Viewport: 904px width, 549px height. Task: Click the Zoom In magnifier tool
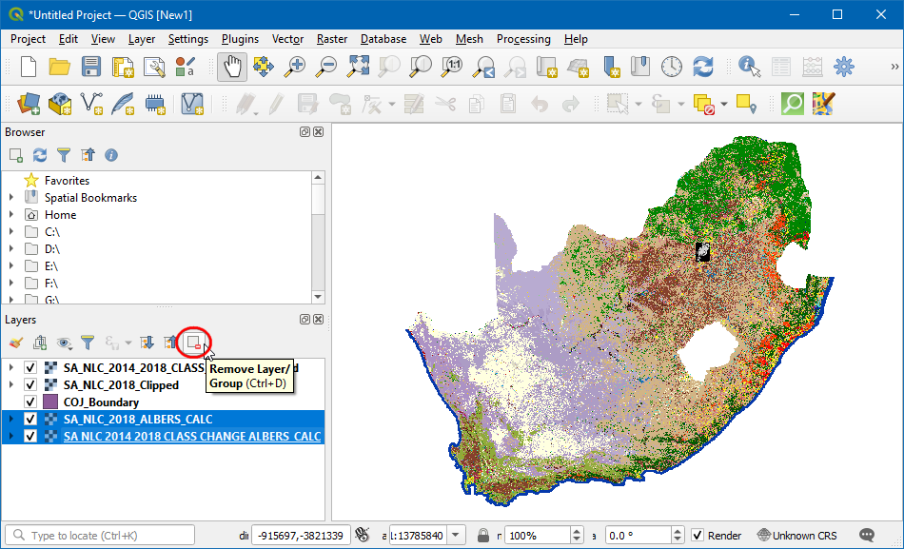tap(296, 67)
